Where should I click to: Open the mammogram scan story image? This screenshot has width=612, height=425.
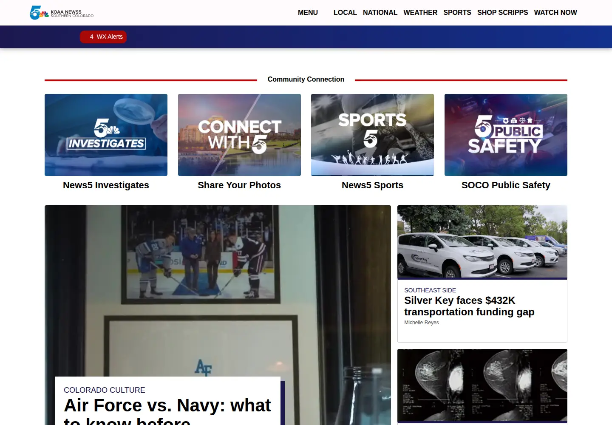[x=482, y=385]
